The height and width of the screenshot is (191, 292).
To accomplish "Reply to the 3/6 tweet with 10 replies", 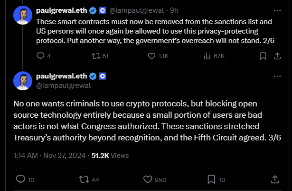I will 20,179.
